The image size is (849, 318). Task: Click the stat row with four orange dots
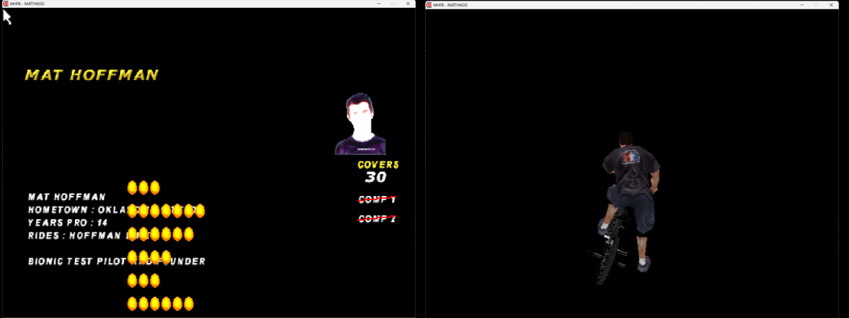point(149,257)
